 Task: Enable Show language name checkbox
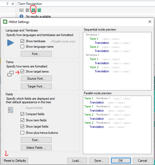[22, 46]
